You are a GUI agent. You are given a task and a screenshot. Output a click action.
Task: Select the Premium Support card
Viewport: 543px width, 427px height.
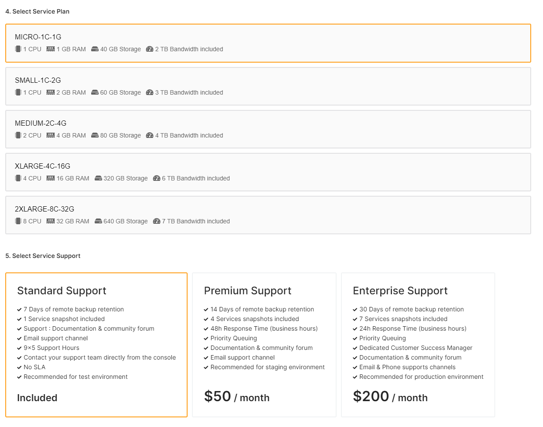[x=264, y=345]
